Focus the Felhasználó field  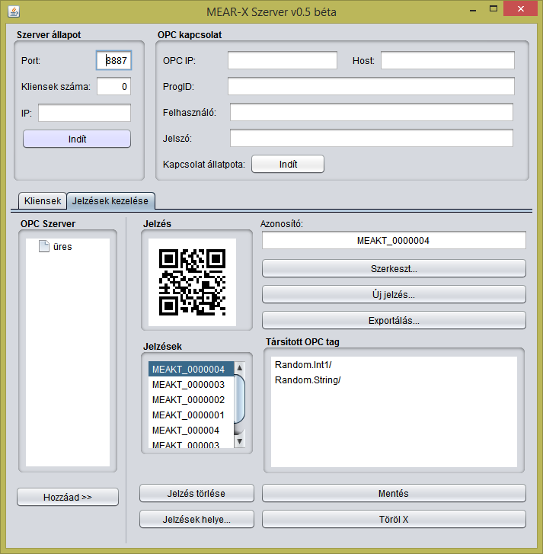372,112
